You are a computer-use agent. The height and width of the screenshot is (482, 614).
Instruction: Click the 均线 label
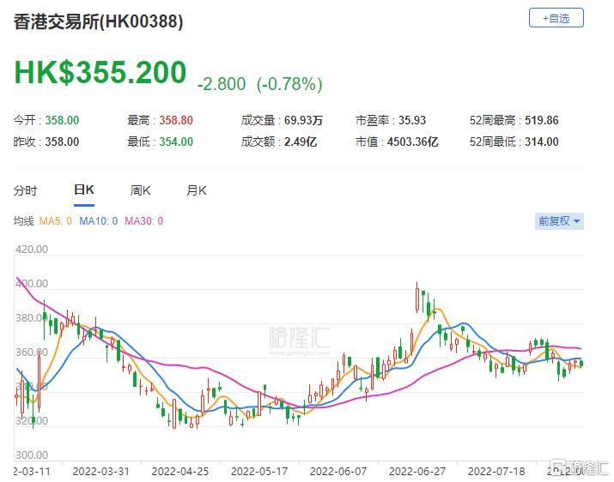click(x=23, y=221)
